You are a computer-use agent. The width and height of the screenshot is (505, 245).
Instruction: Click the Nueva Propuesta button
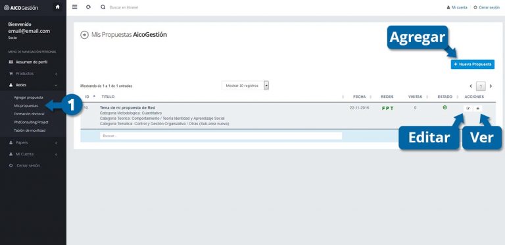point(473,65)
